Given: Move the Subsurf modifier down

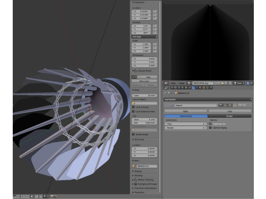Looking at the screenshot, I should coord(244,105).
